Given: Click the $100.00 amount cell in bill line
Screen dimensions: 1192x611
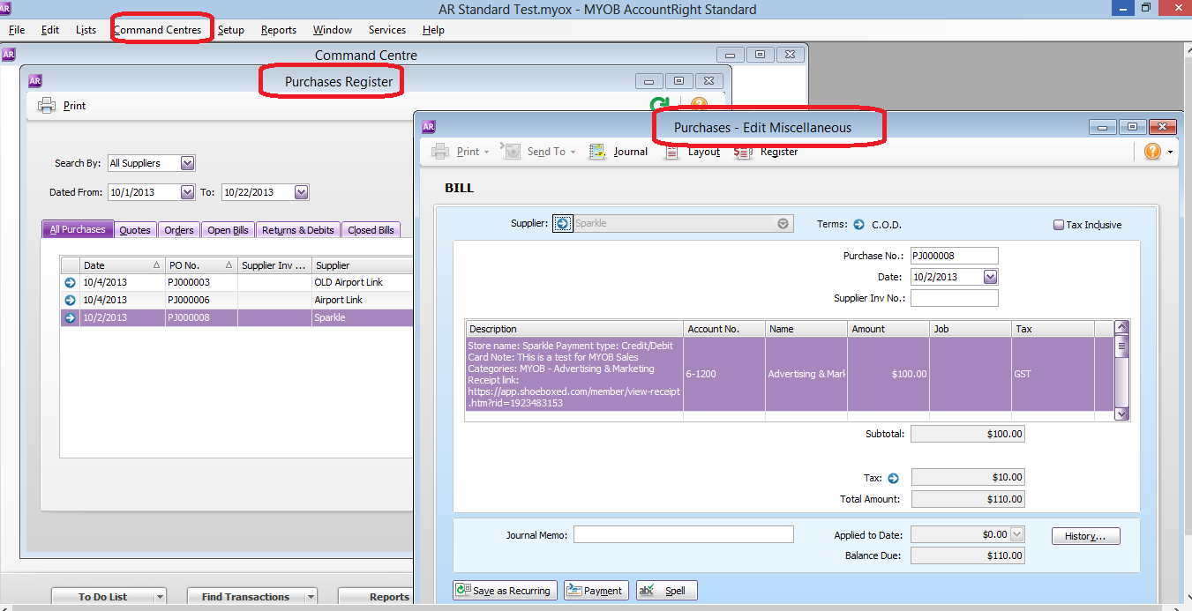Looking at the screenshot, I should (x=888, y=374).
